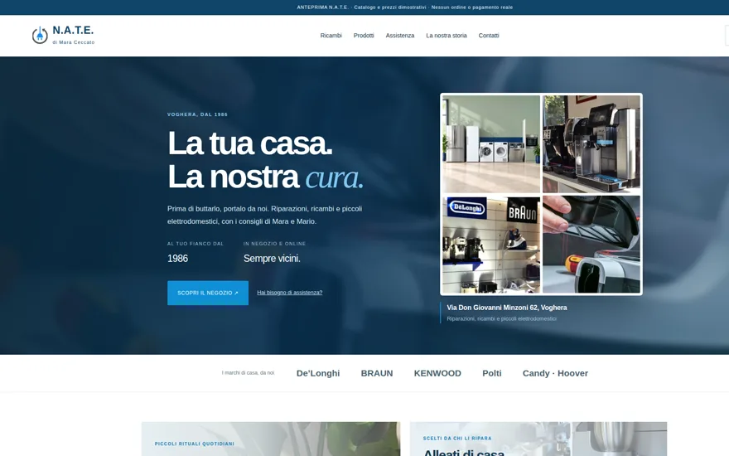Image resolution: width=729 pixels, height=456 pixels.
Task: Click the 1986 value under Al tuo fianco dal
Action: click(177, 258)
